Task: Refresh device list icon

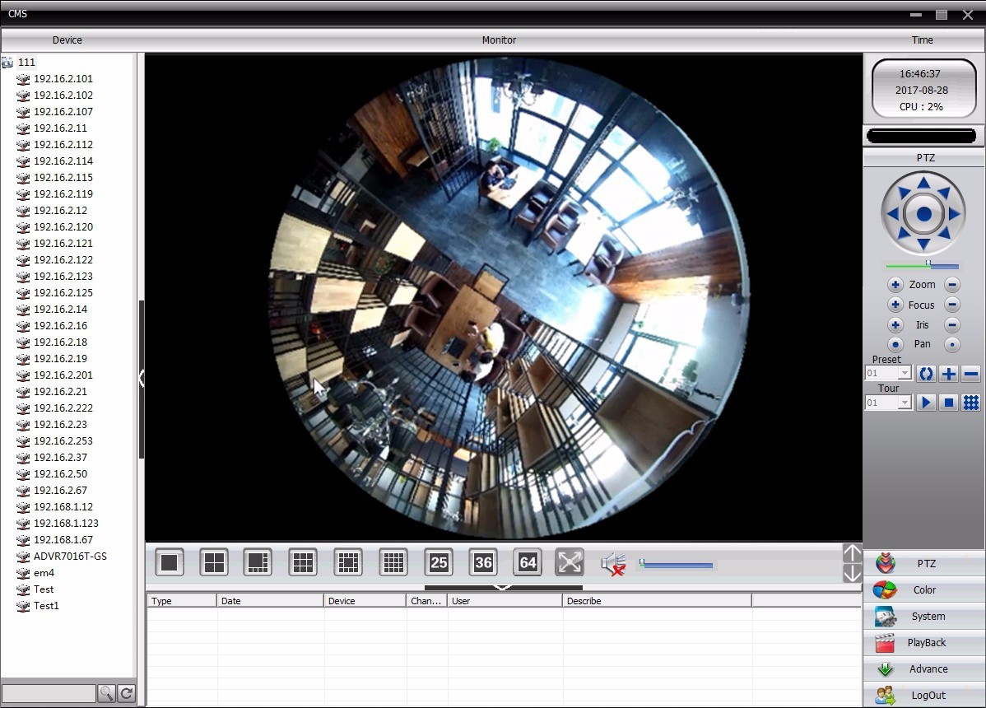Action: coord(127,693)
